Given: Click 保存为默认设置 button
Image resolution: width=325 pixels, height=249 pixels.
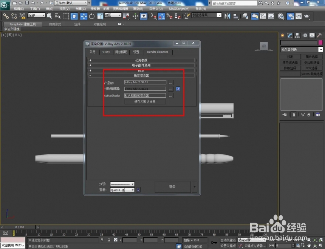Looking at the screenshot, I should [x=145, y=101].
